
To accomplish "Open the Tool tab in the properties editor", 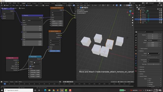I will [136, 35].
